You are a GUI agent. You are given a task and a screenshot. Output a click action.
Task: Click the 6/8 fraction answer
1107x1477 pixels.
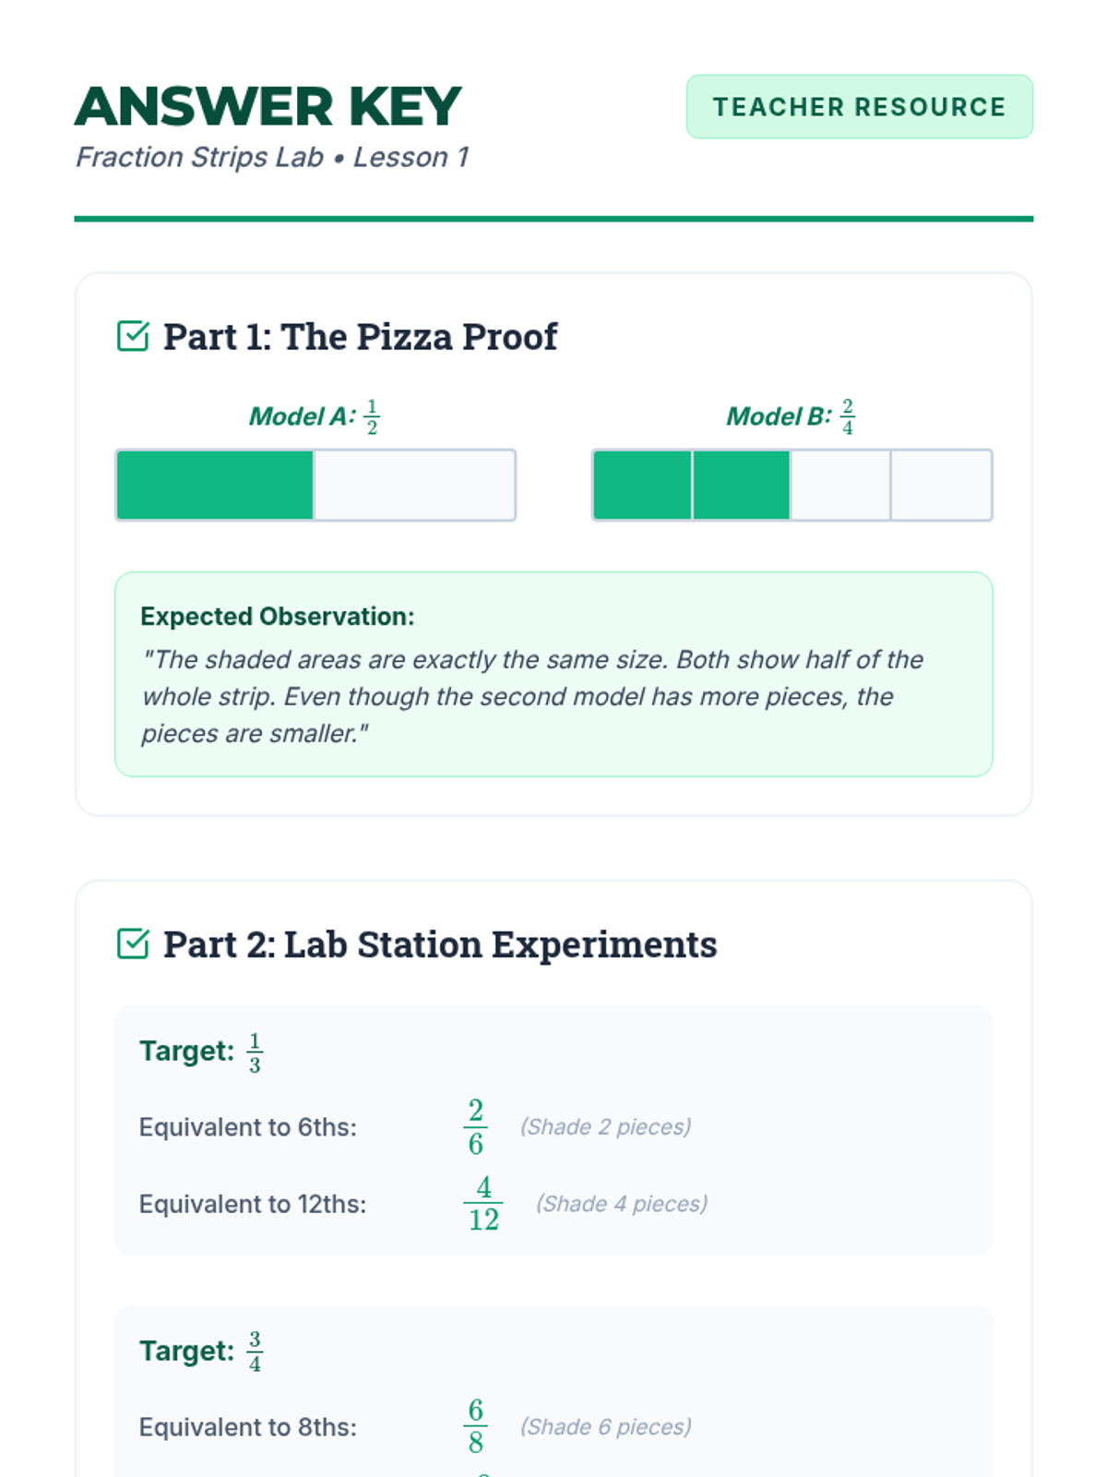[475, 1426]
